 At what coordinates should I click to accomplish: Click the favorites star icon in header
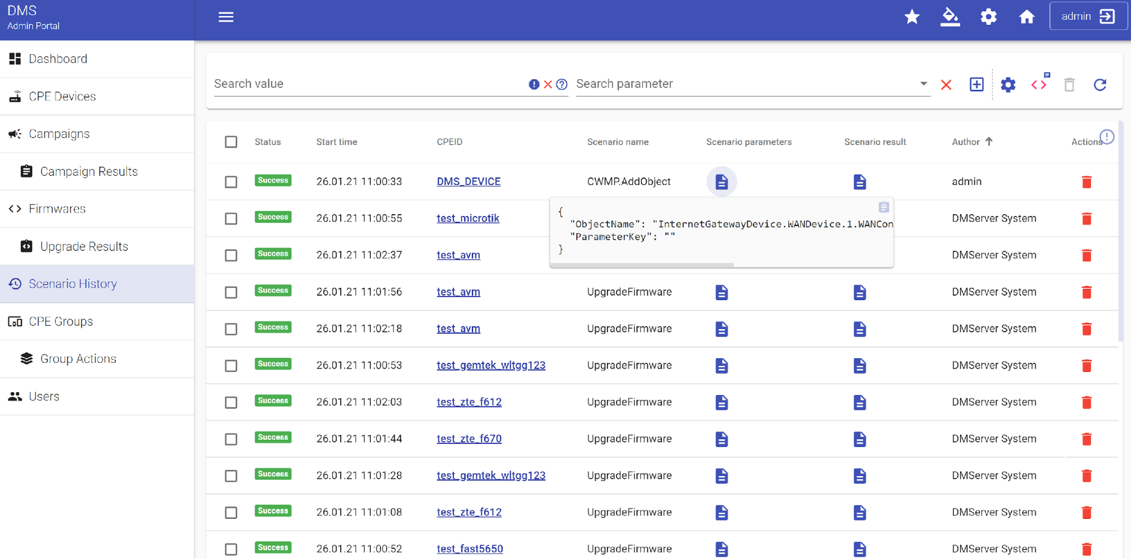pos(911,17)
